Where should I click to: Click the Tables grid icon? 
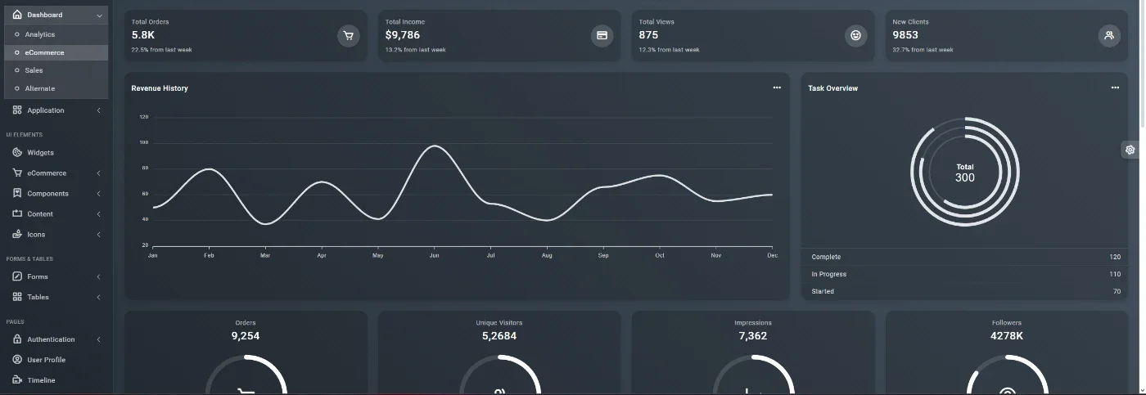(x=17, y=297)
